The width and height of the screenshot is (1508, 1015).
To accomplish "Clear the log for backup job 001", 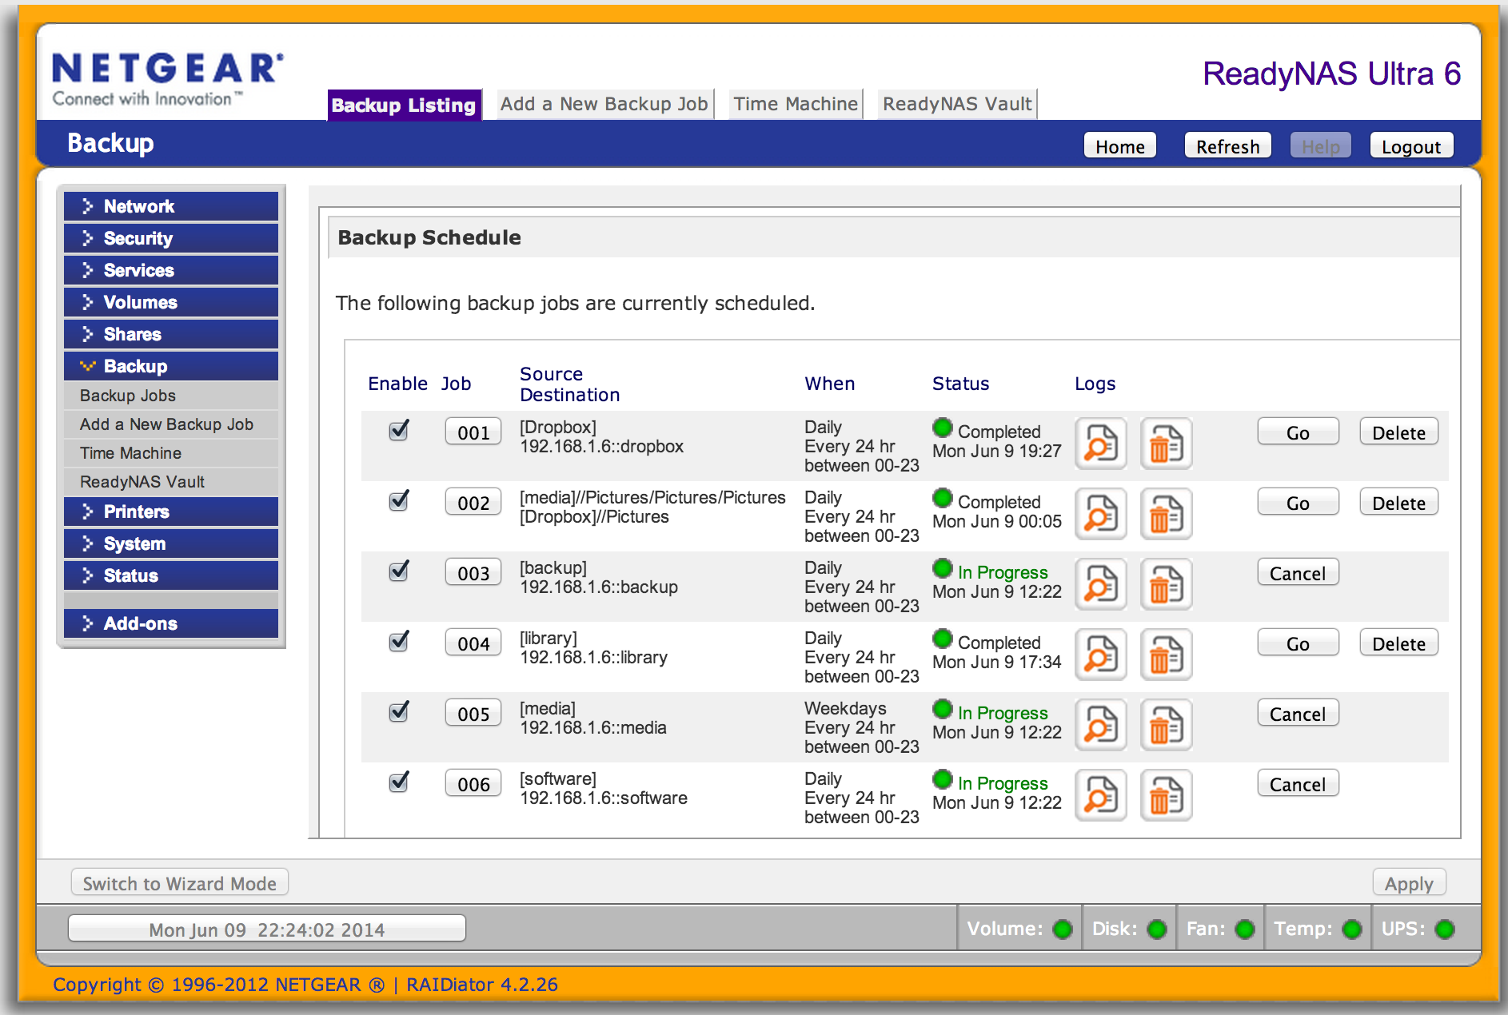I will coord(1166,444).
